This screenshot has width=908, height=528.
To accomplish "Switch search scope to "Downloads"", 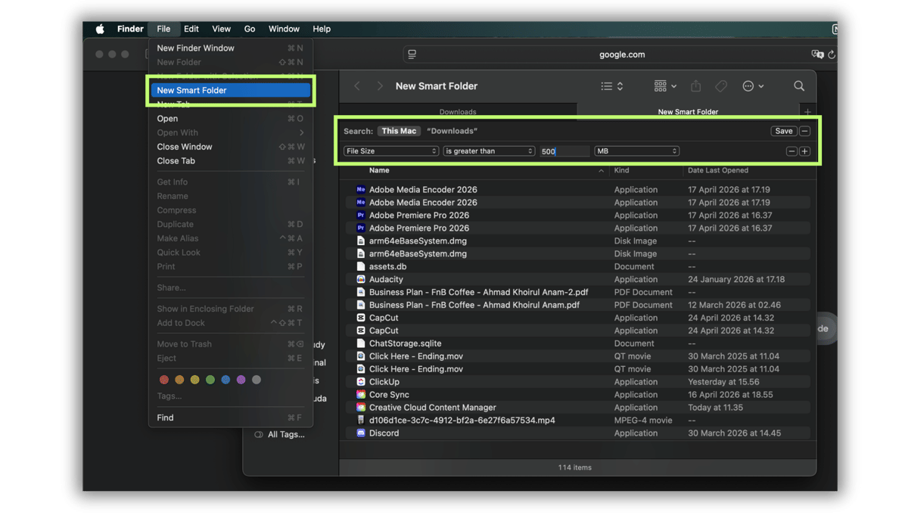I will (x=452, y=130).
